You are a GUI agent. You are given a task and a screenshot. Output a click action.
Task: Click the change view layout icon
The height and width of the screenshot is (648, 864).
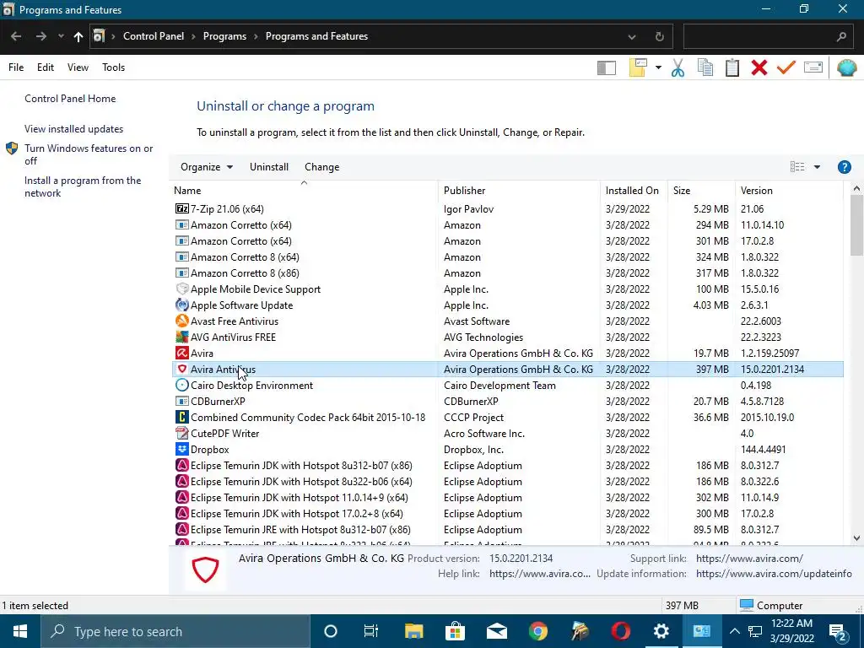(x=797, y=167)
